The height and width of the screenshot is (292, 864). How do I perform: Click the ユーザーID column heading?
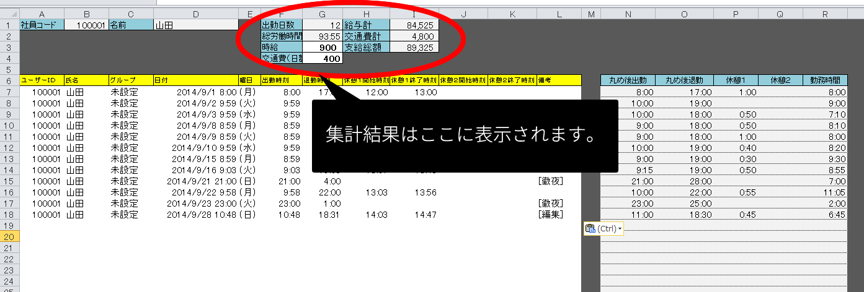pos(42,80)
